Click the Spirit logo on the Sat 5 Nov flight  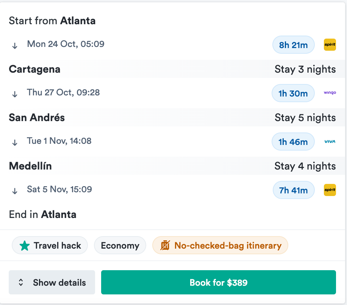[330, 190]
